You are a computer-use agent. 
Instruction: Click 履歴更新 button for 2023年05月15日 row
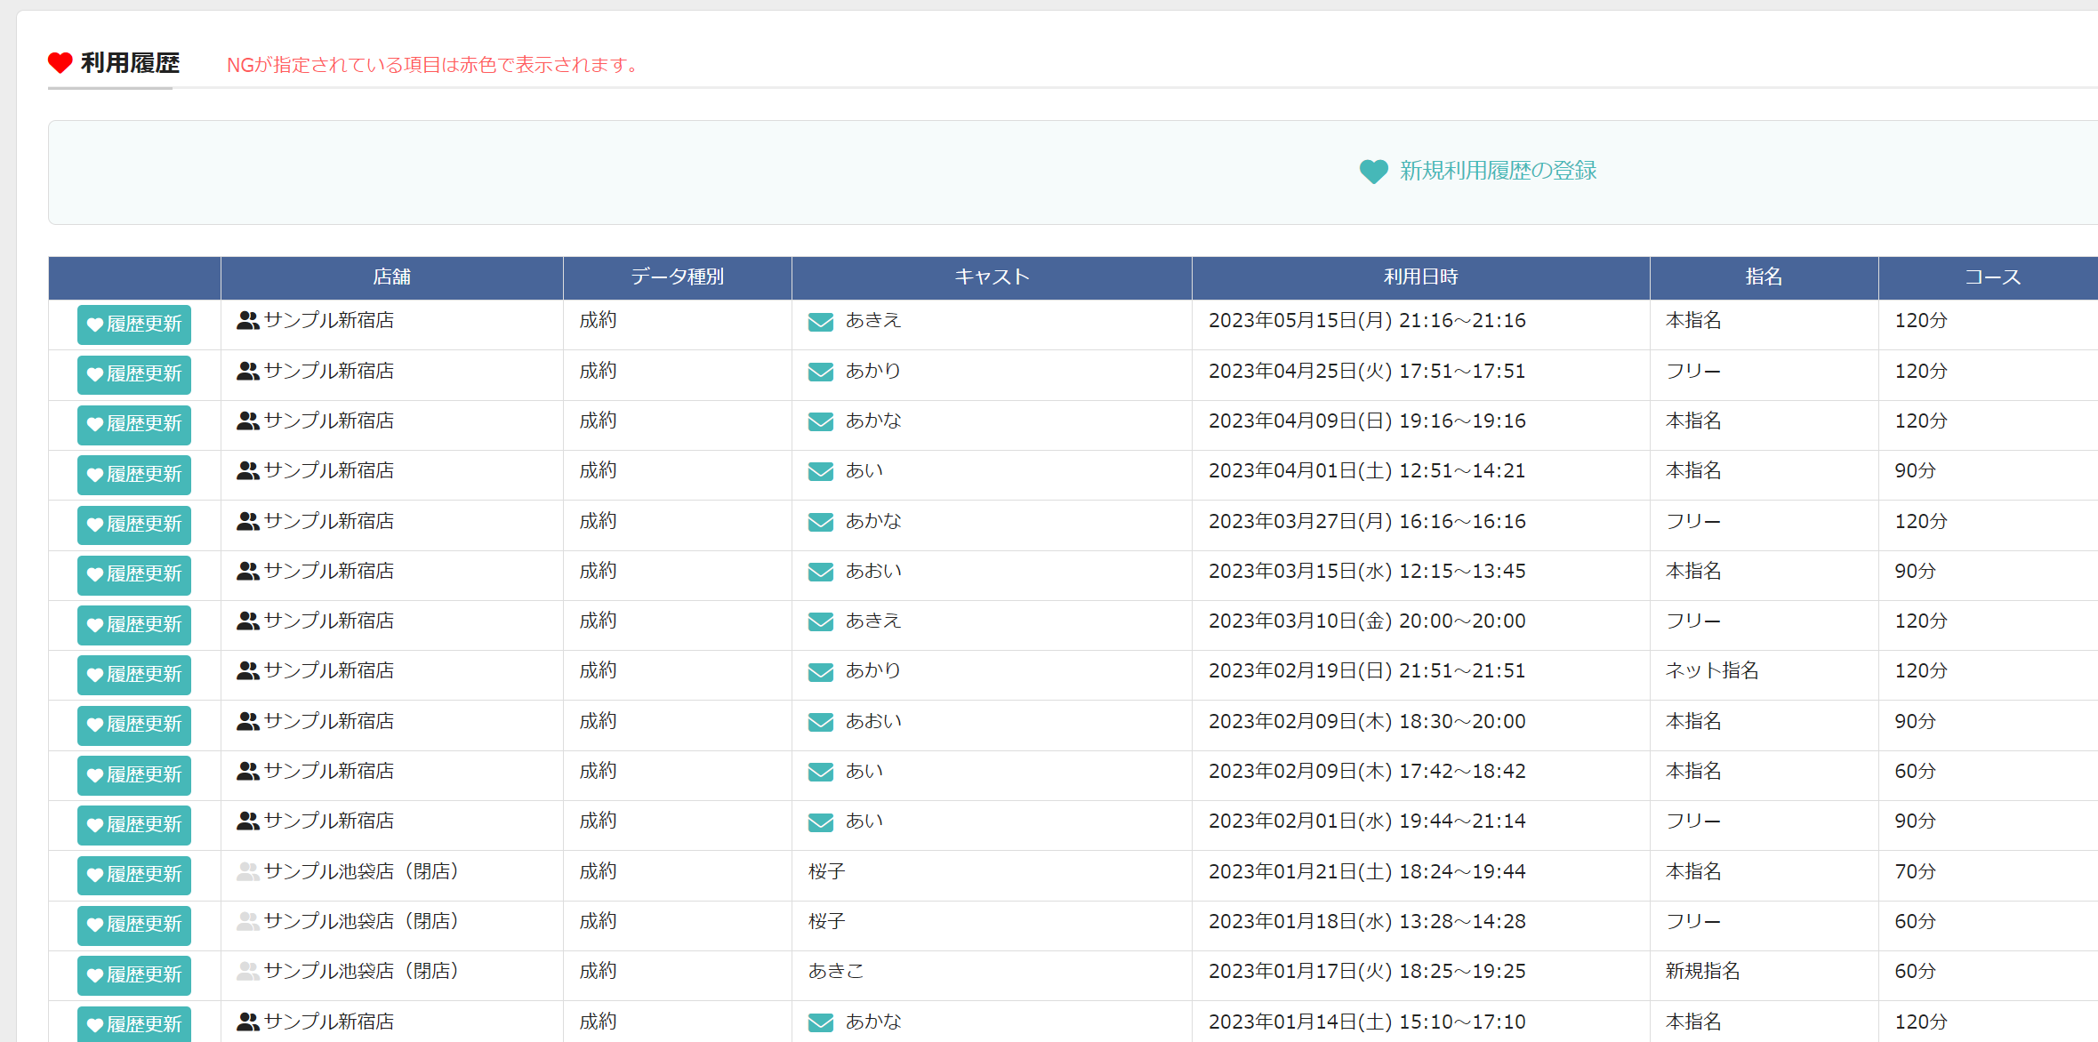(134, 325)
